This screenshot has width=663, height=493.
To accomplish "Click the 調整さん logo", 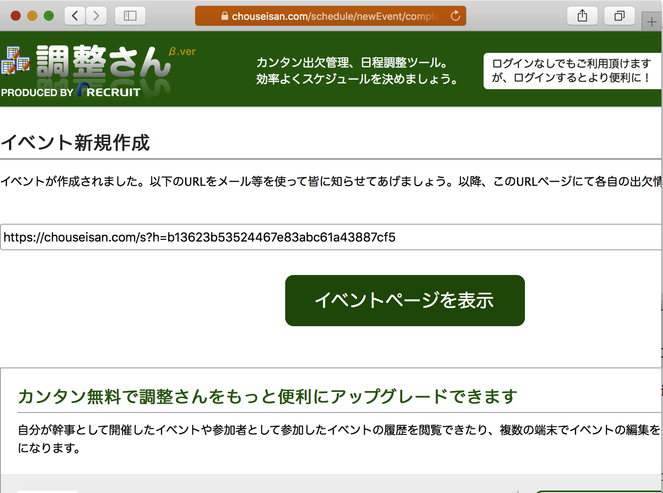I will pos(103,62).
